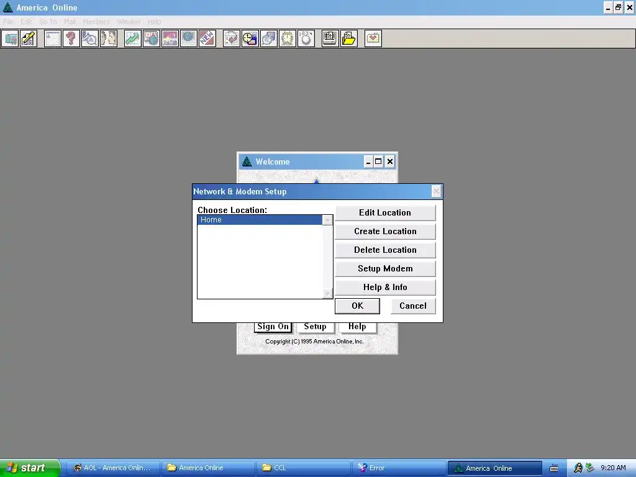Click the Save folder toolbar icon
The width and height of the screenshot is (636, 477).
click(x=349, y=39)
